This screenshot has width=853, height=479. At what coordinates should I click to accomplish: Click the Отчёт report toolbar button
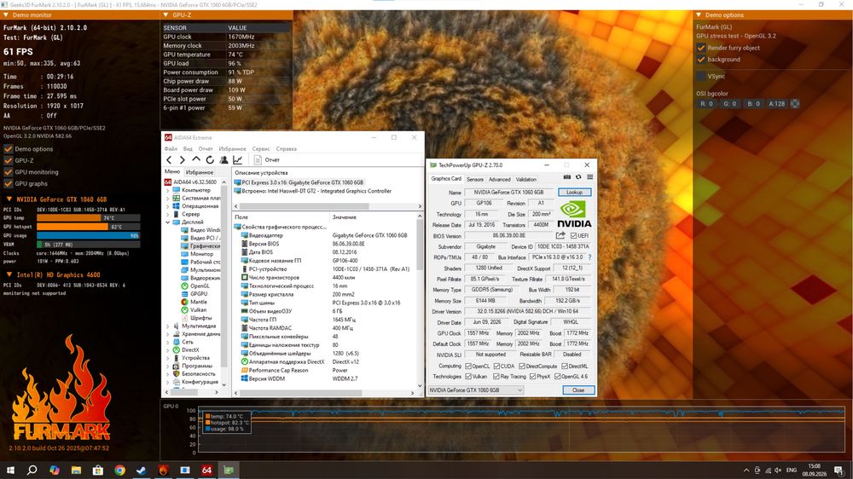[266, 160]
